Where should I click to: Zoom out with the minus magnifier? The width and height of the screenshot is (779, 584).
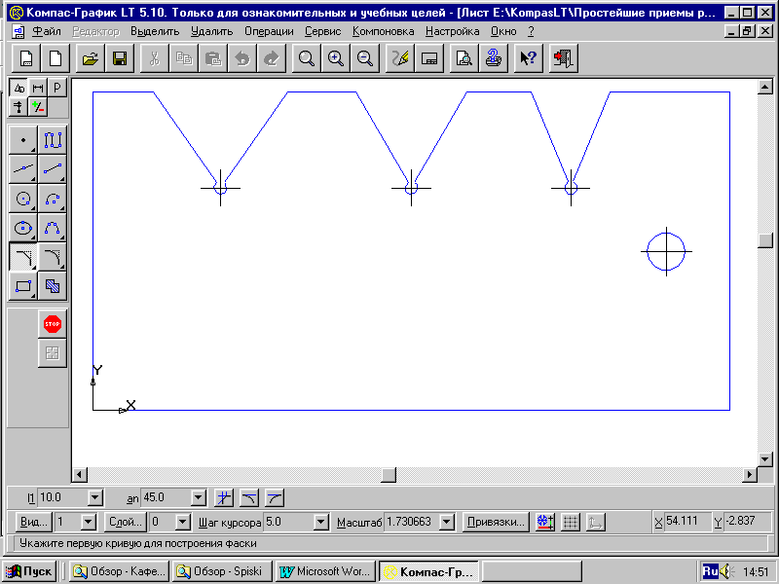point(365,58)
